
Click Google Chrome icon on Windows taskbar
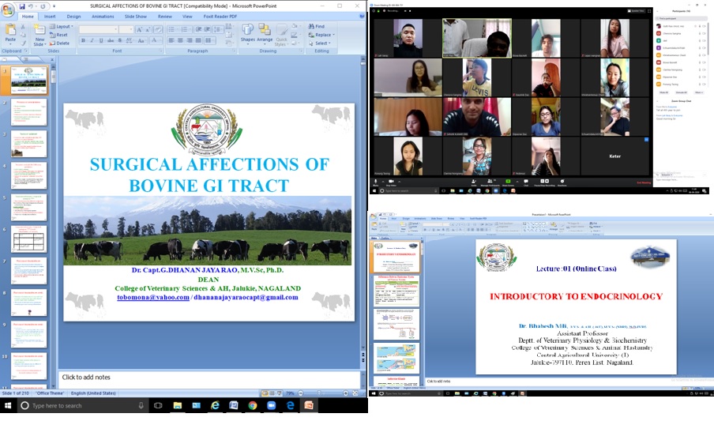point(252,405)
